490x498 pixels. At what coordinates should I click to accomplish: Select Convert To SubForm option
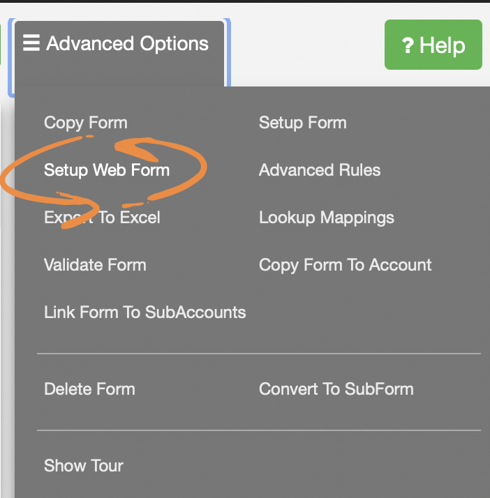336,389
